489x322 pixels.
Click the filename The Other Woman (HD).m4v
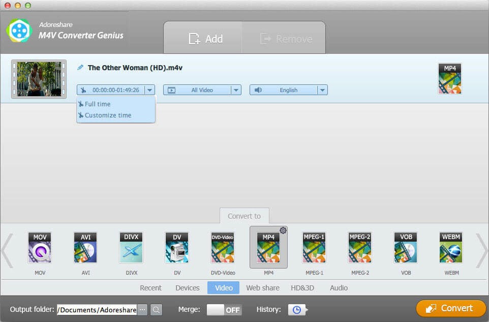(x=135, y=68)
